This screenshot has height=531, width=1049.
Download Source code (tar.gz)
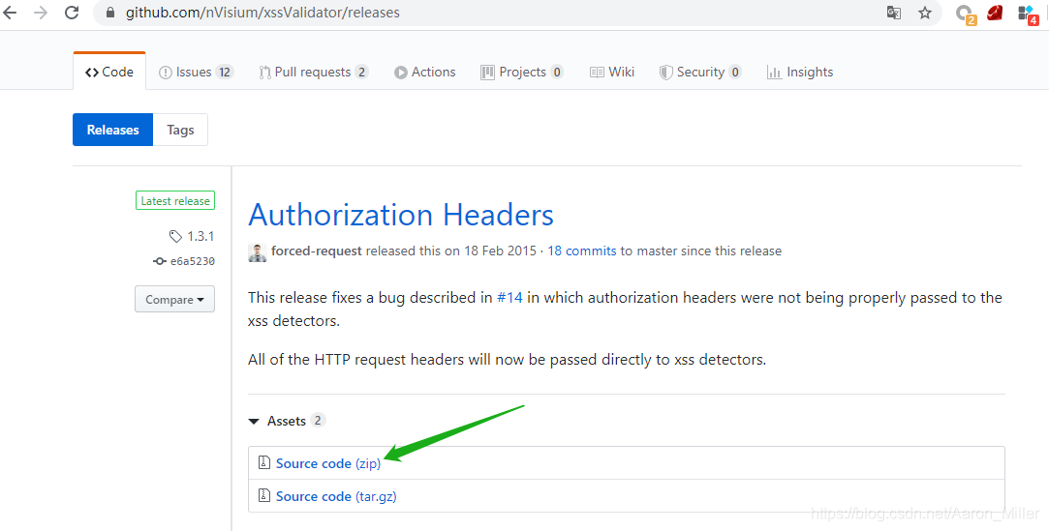click(x=336, y=496)
